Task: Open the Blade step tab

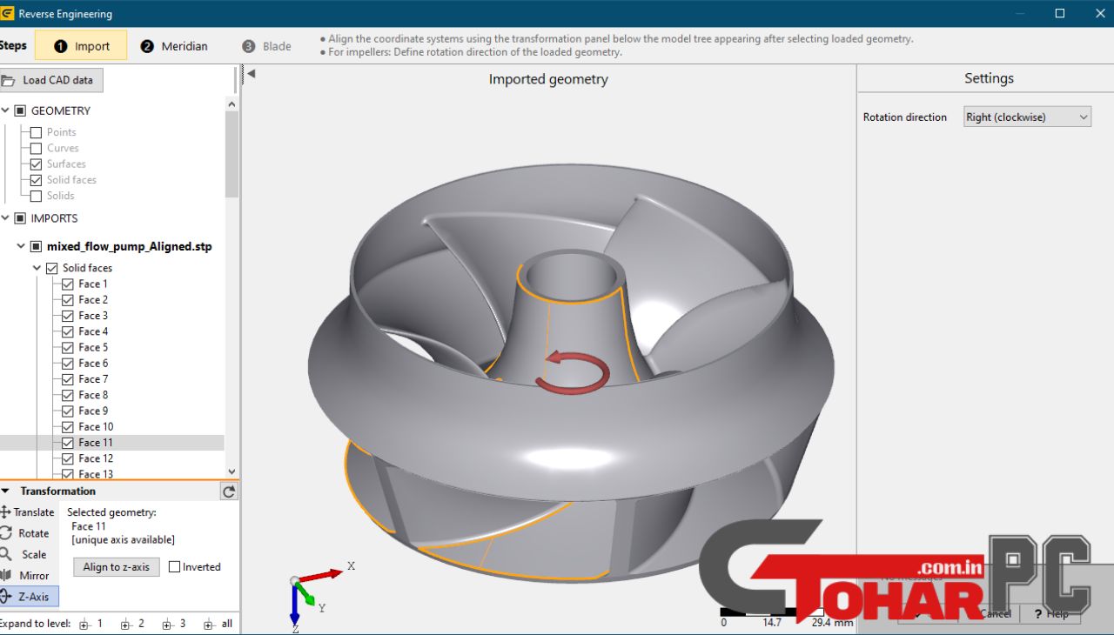Action: click(267, 46)
